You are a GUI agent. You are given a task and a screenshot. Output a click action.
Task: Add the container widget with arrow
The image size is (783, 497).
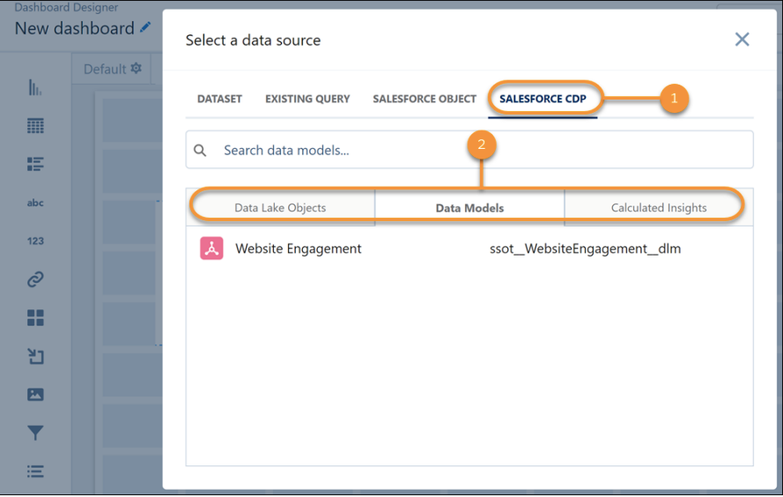[x=35, y=356]
